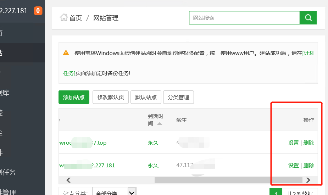Viewport: 328px width, 195px height.
Task: Open the site name ending 2.227.181
Action: point(87,166)
